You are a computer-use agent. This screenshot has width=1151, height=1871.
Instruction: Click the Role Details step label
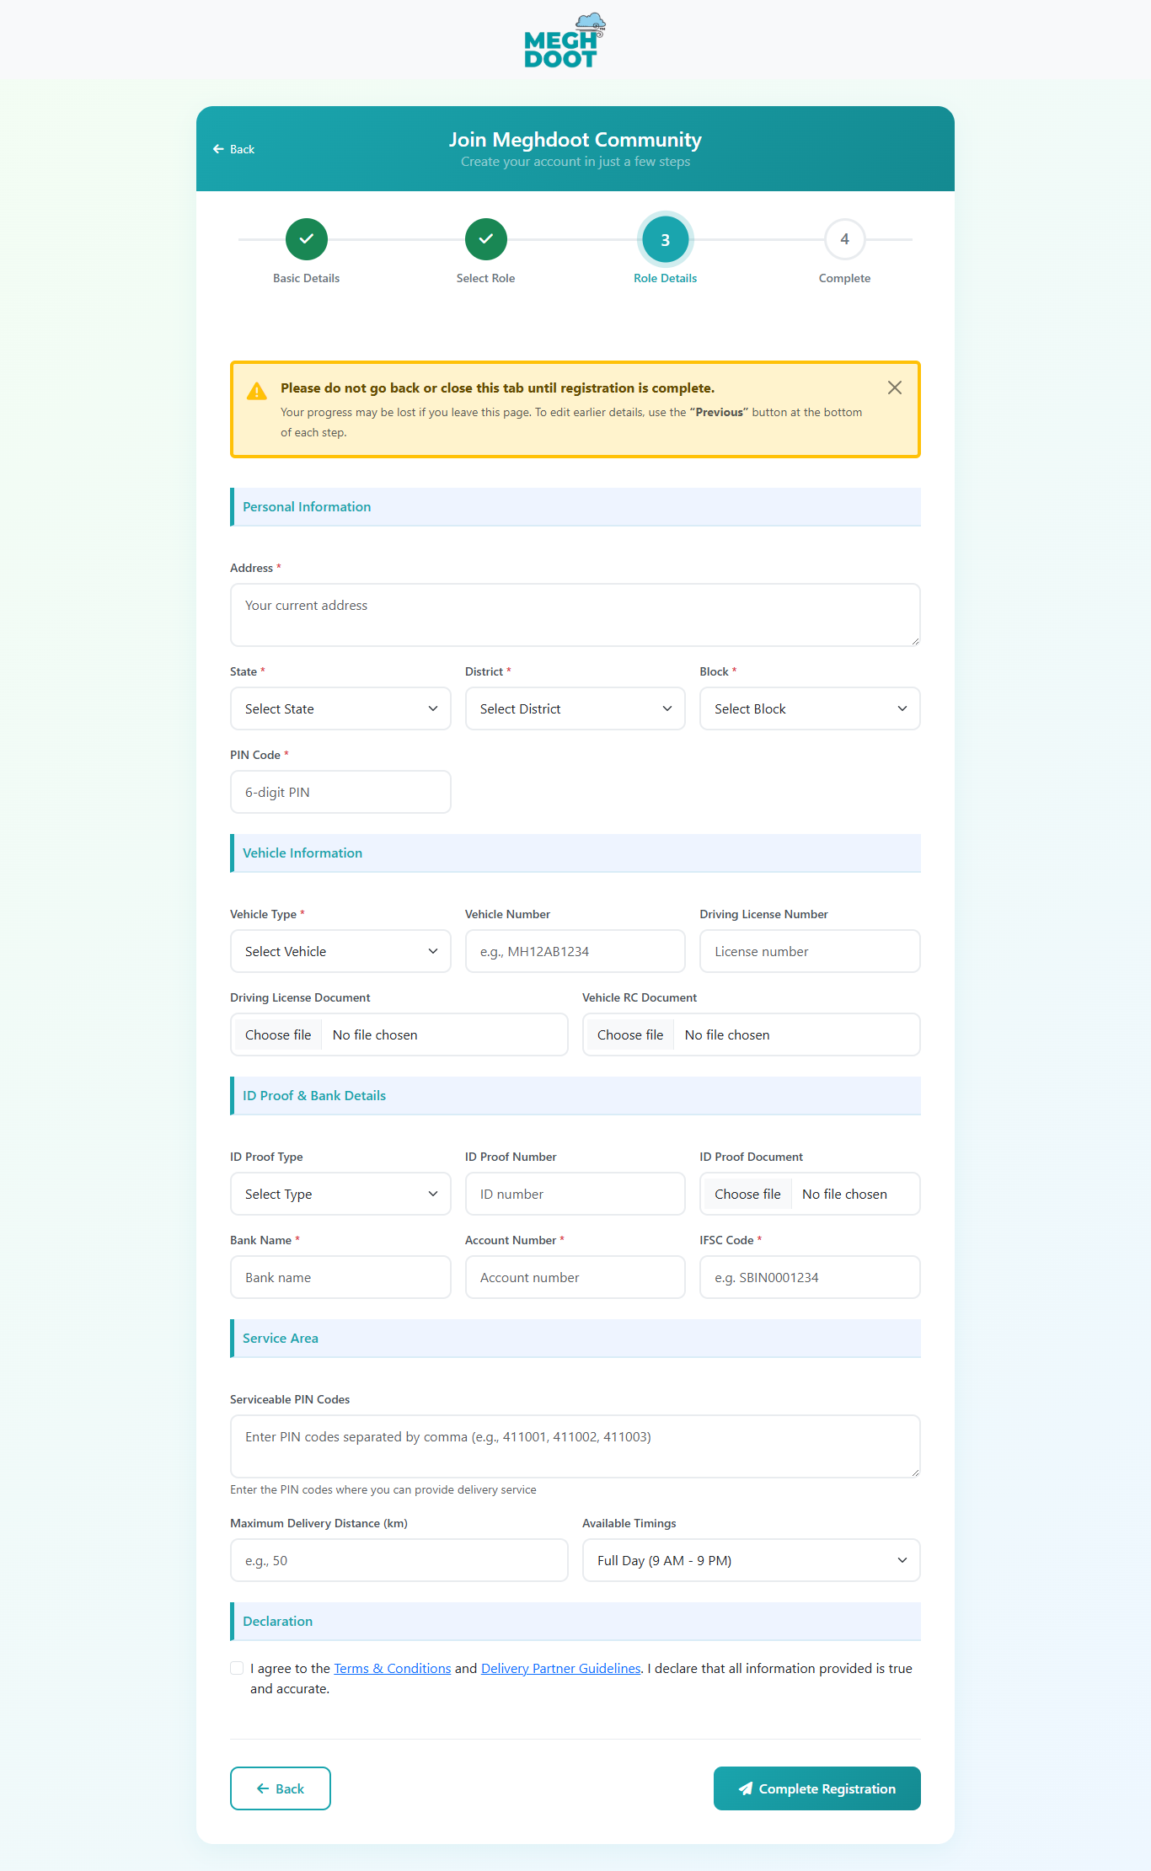(x=666, y=278)
